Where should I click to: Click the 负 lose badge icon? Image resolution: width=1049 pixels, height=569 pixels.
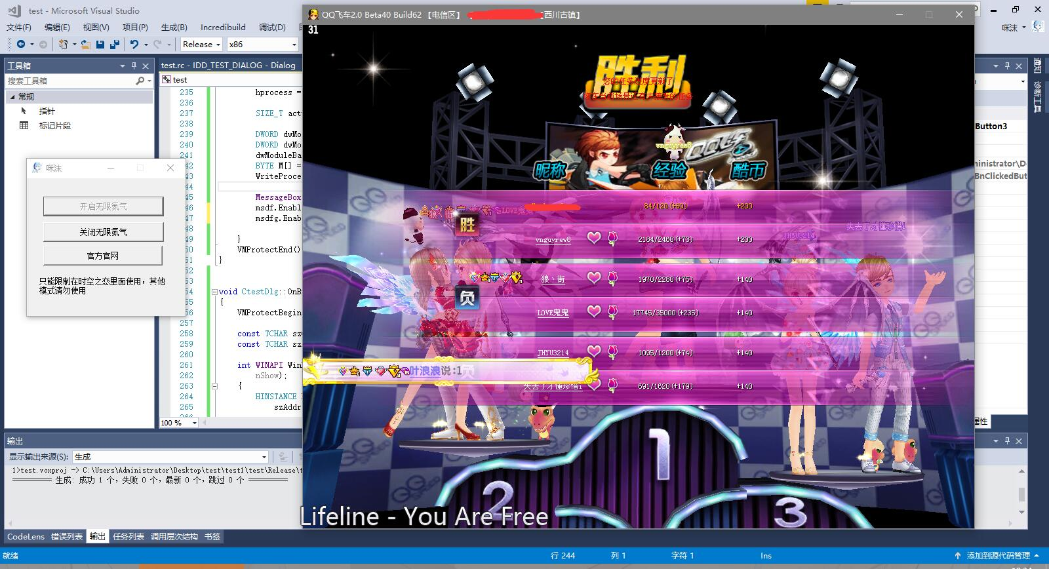(x=467, y=298)
